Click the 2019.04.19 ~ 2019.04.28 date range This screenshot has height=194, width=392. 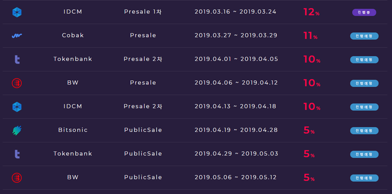coord(236,130)
